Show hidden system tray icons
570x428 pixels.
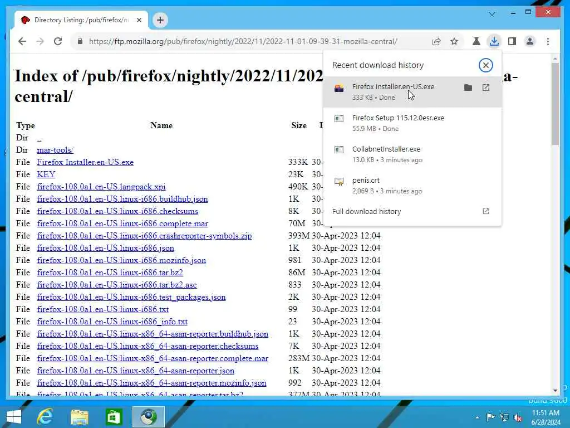point(477,417)
